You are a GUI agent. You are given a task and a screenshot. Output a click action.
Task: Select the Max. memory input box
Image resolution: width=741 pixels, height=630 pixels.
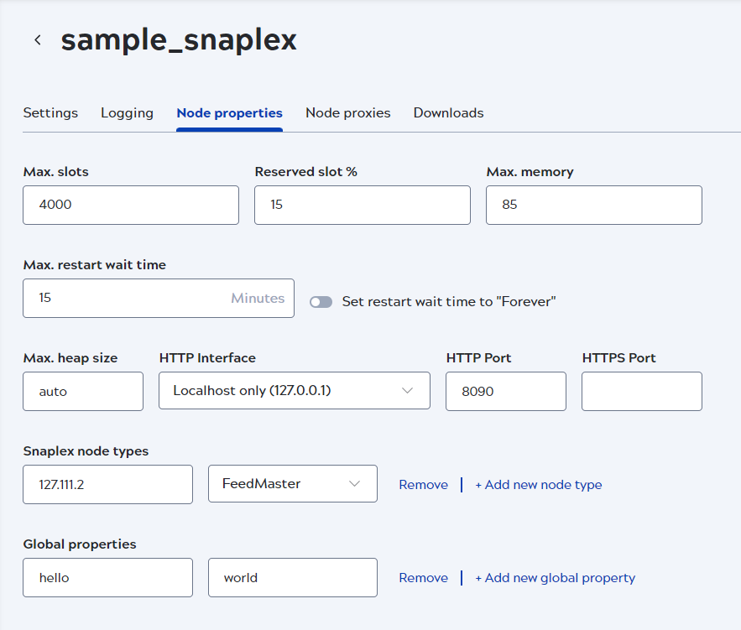click(593, 205)
